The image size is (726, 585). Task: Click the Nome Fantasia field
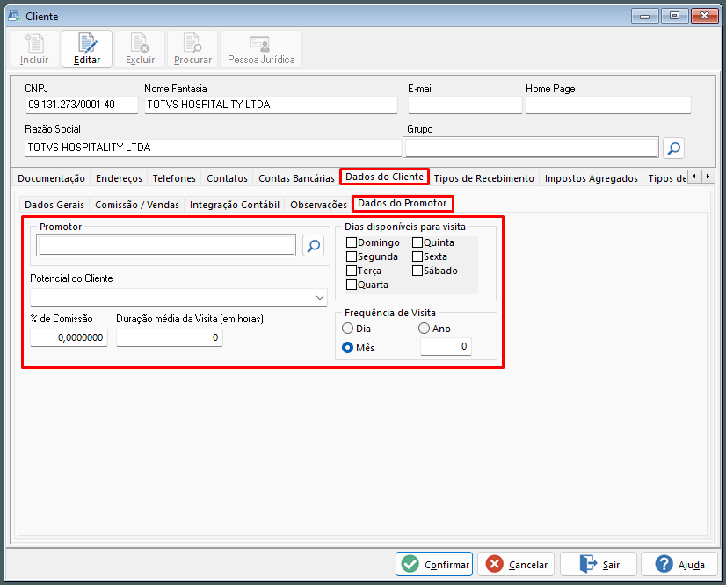coord(271,105)
